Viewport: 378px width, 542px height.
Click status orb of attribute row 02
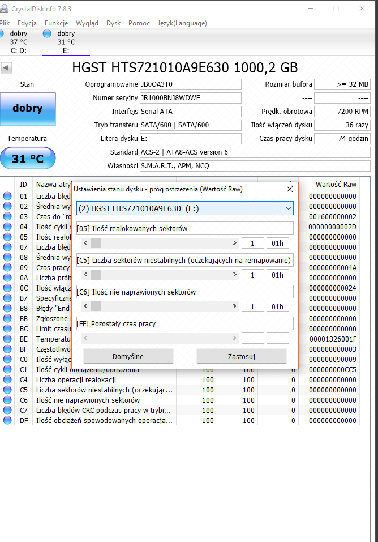click(7, 206)
